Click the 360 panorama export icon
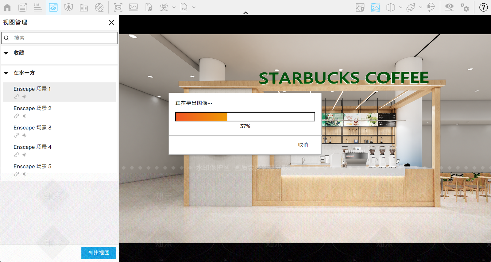Image resolution: width=491 pixels, height=262 pixels. [x=164, y=7]
